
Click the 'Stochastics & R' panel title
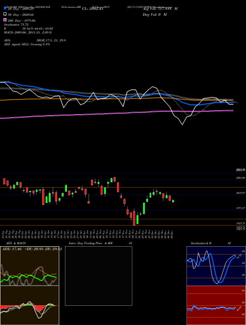(x=201, y=243)
